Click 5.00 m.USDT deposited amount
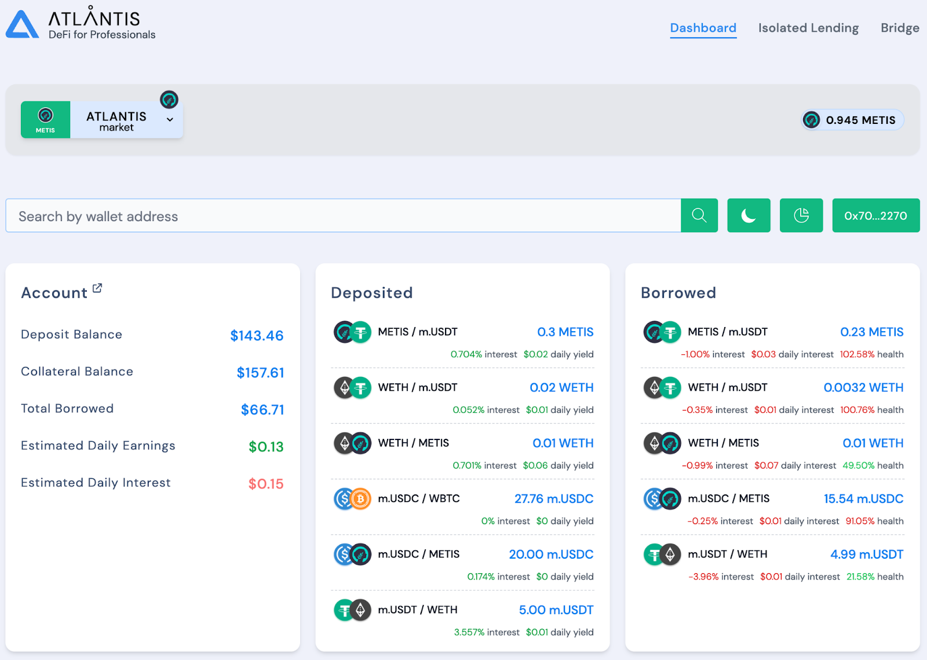927x660 pixels. tap(556, 610)
